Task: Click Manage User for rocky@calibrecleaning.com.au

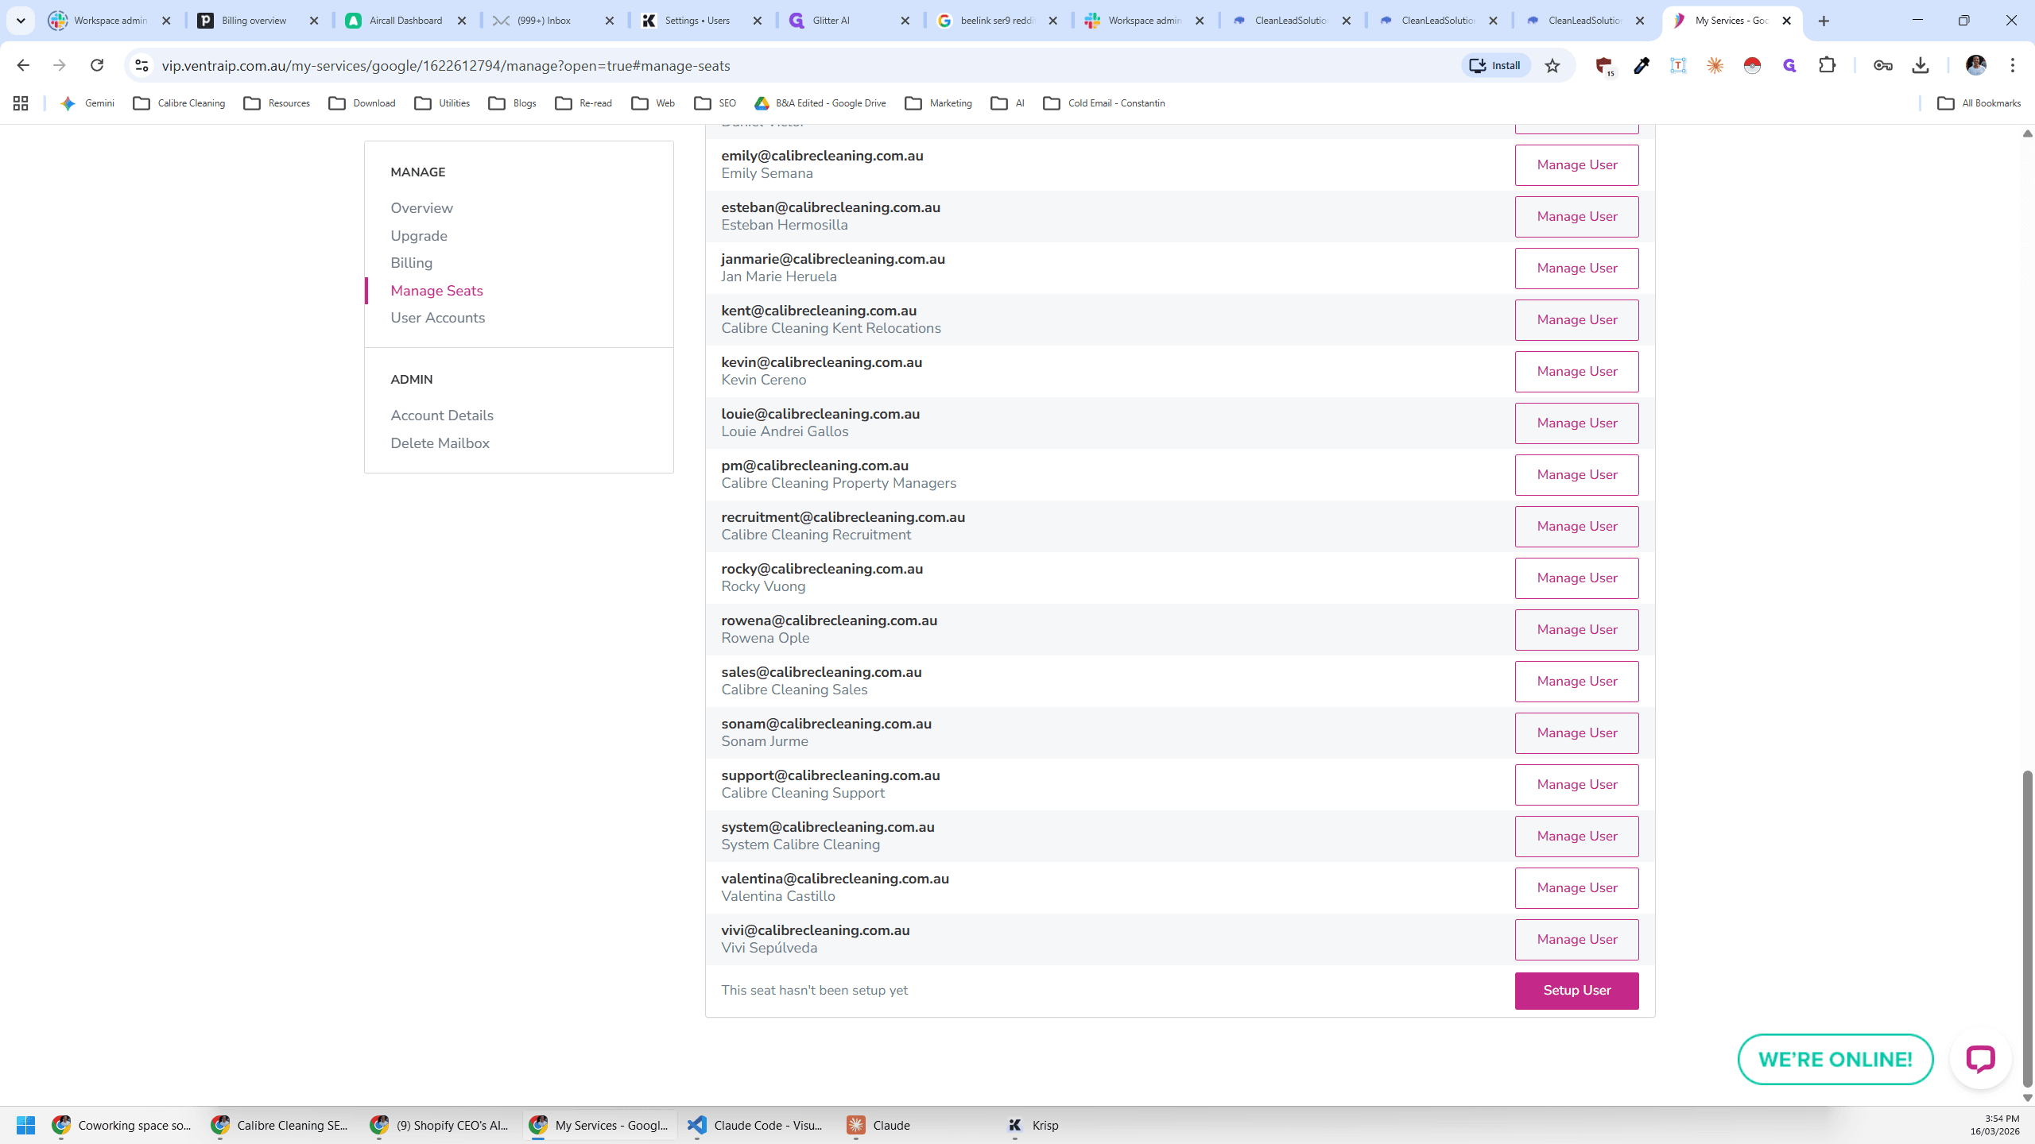Action: 1576,578
